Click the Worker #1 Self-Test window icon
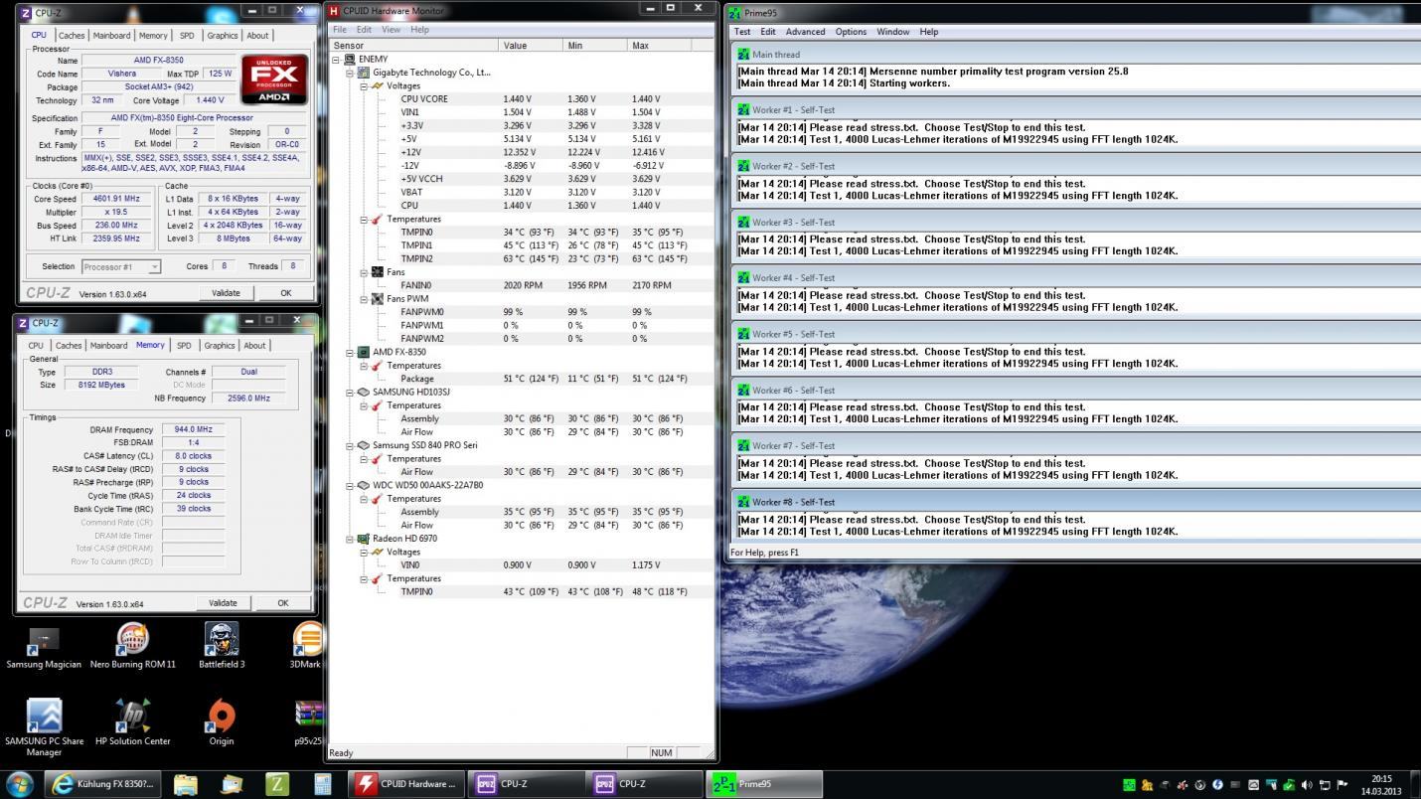1421x799 pixels. [743, 110]
